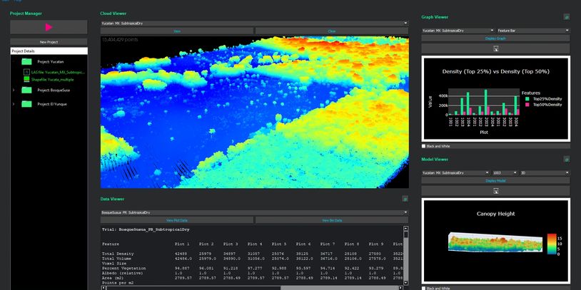Open the Cloud Viewer dataset dropdown

[254, 23]
